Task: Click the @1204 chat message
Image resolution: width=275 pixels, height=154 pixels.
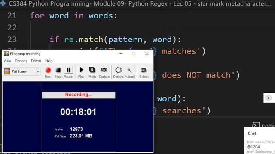Action: pos(253,147)
